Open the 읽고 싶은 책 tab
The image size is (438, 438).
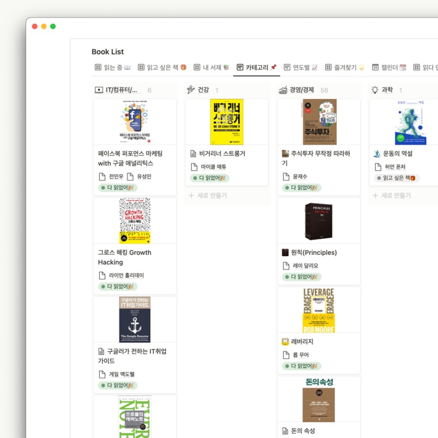(162, 67)
